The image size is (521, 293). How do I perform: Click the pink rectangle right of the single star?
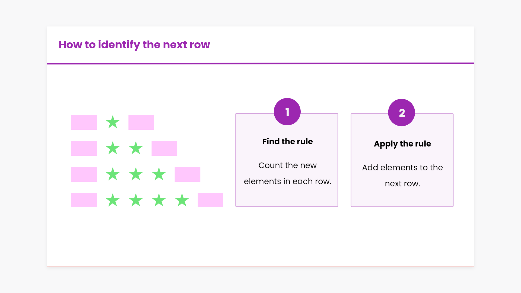pyautogui.click(x=141, y=122)
